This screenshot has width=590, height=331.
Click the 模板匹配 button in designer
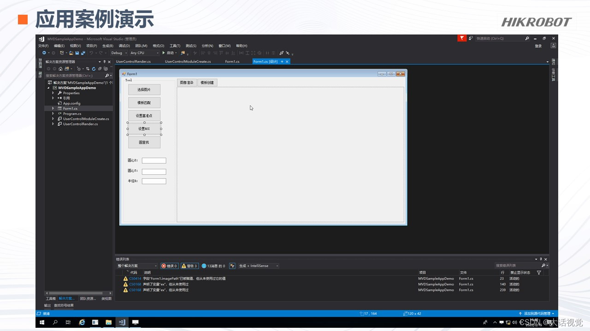coord(144,103)
